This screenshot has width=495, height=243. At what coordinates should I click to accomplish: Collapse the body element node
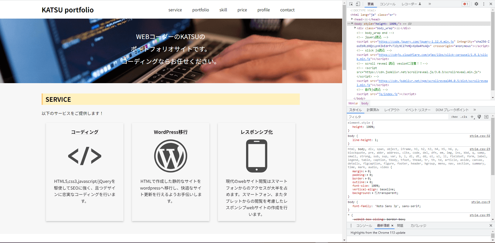[x=352, y=23]
